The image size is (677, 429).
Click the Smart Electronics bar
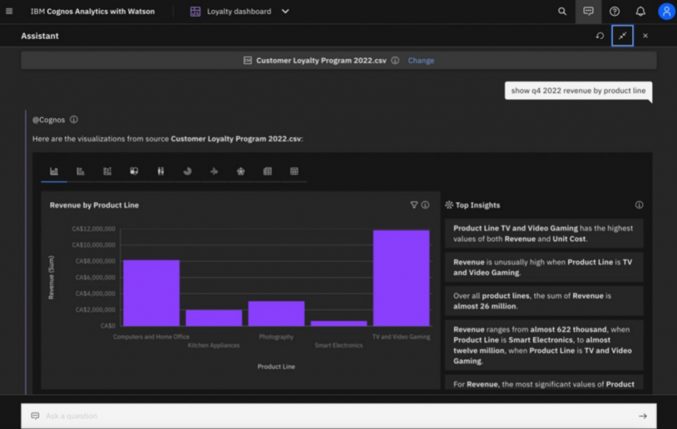pyautogui.click(x=339, y=323)
